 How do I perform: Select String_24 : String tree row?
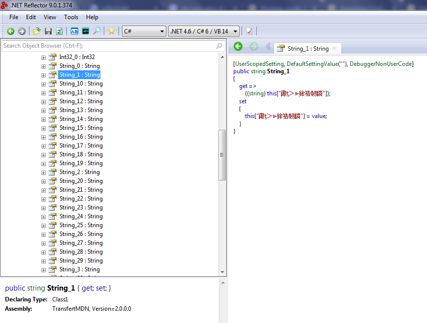81,216
